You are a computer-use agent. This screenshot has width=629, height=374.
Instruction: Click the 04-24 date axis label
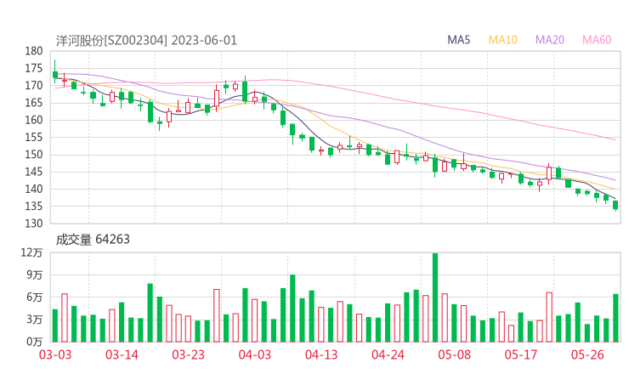coord(388,354)
